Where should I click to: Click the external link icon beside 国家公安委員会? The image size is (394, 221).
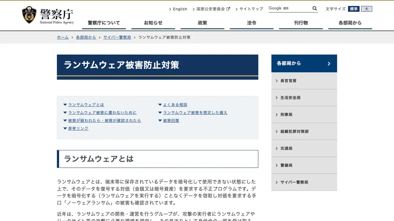click(228, 9)
